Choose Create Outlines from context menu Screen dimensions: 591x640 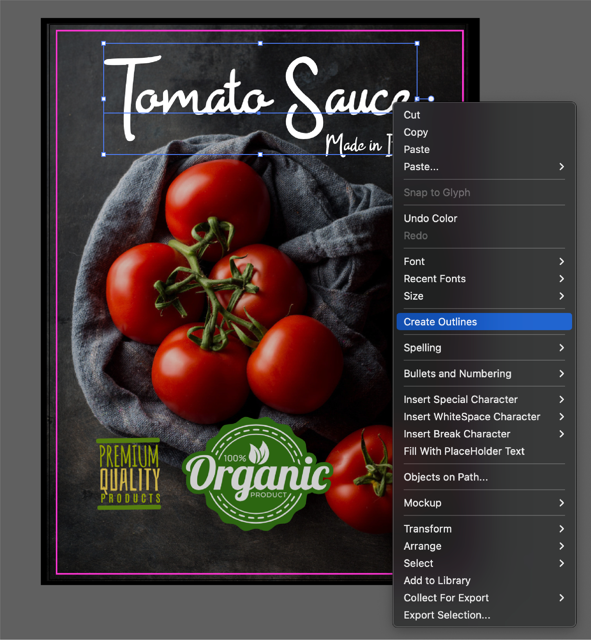[440, 322]
